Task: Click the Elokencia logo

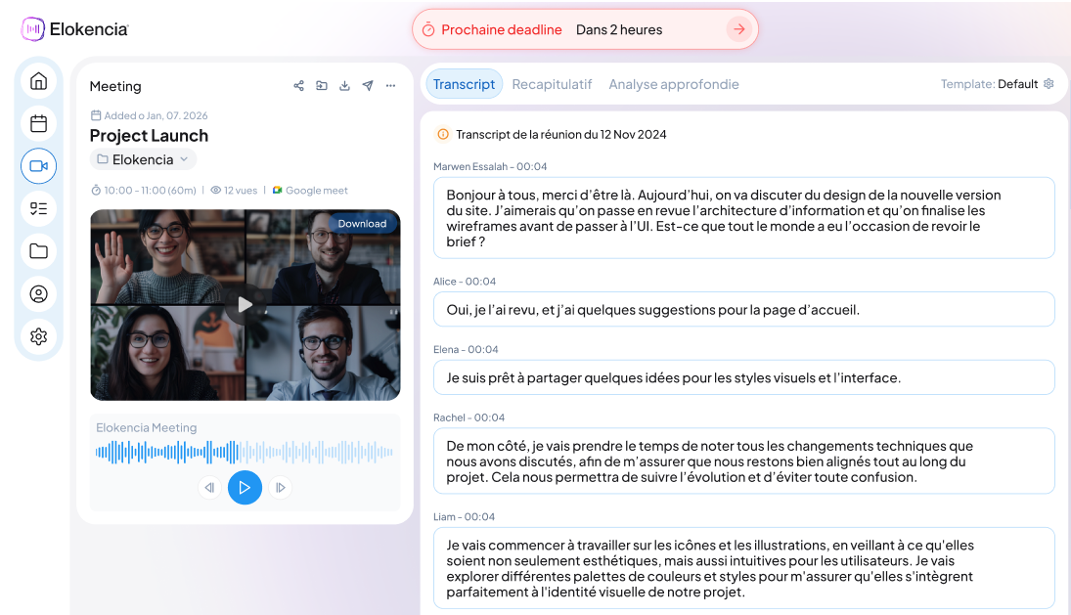Action: [74, 29]
